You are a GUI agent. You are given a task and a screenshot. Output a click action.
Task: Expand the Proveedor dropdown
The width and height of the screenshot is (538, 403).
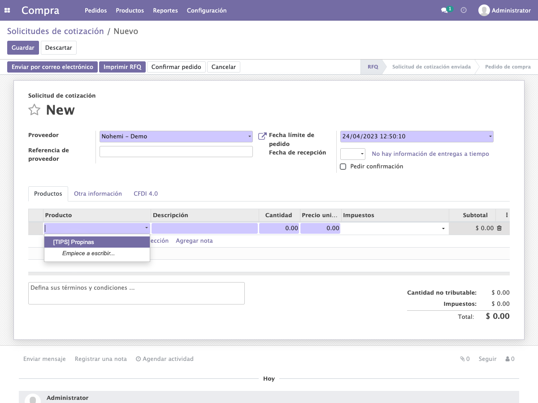pyautogui.click(x=250, y=137)
